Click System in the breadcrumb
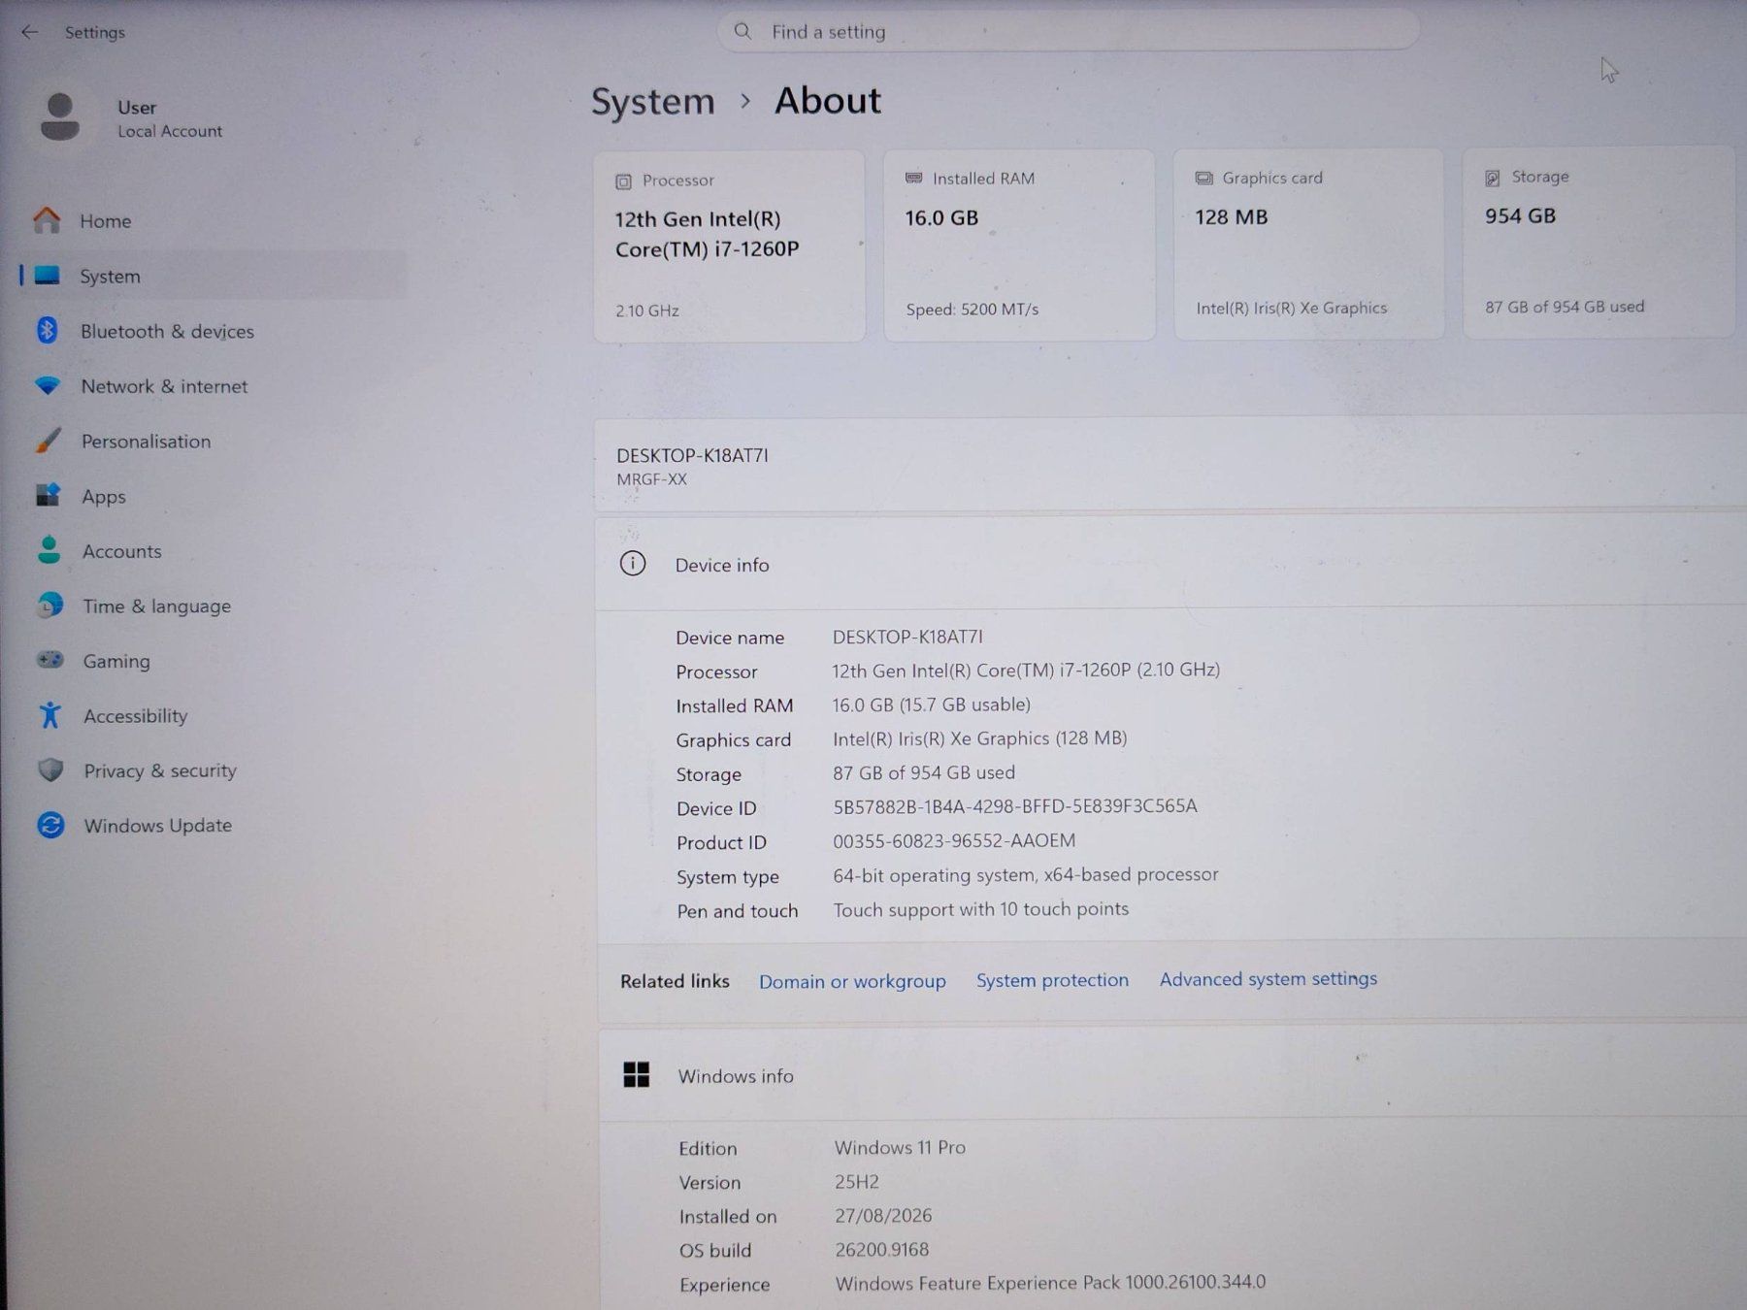The width and height of the screenshot is (1747, 1310). (652, 102)
